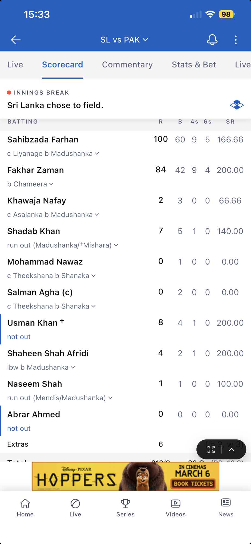The width and height of the screenshot is (251, 544).
Task: Switch to the Stats & Bet tab
Action: coord(194,64)
